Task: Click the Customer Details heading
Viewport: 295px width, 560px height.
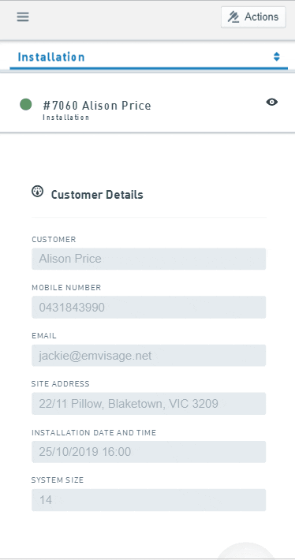Action: (97, 195)
